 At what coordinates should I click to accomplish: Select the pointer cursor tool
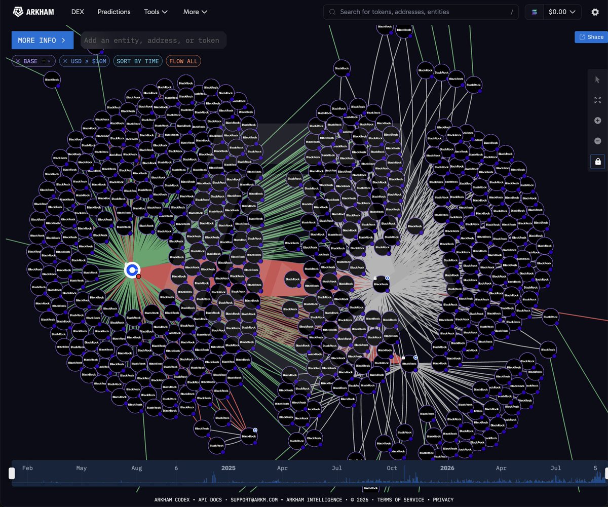click(597, 80)
